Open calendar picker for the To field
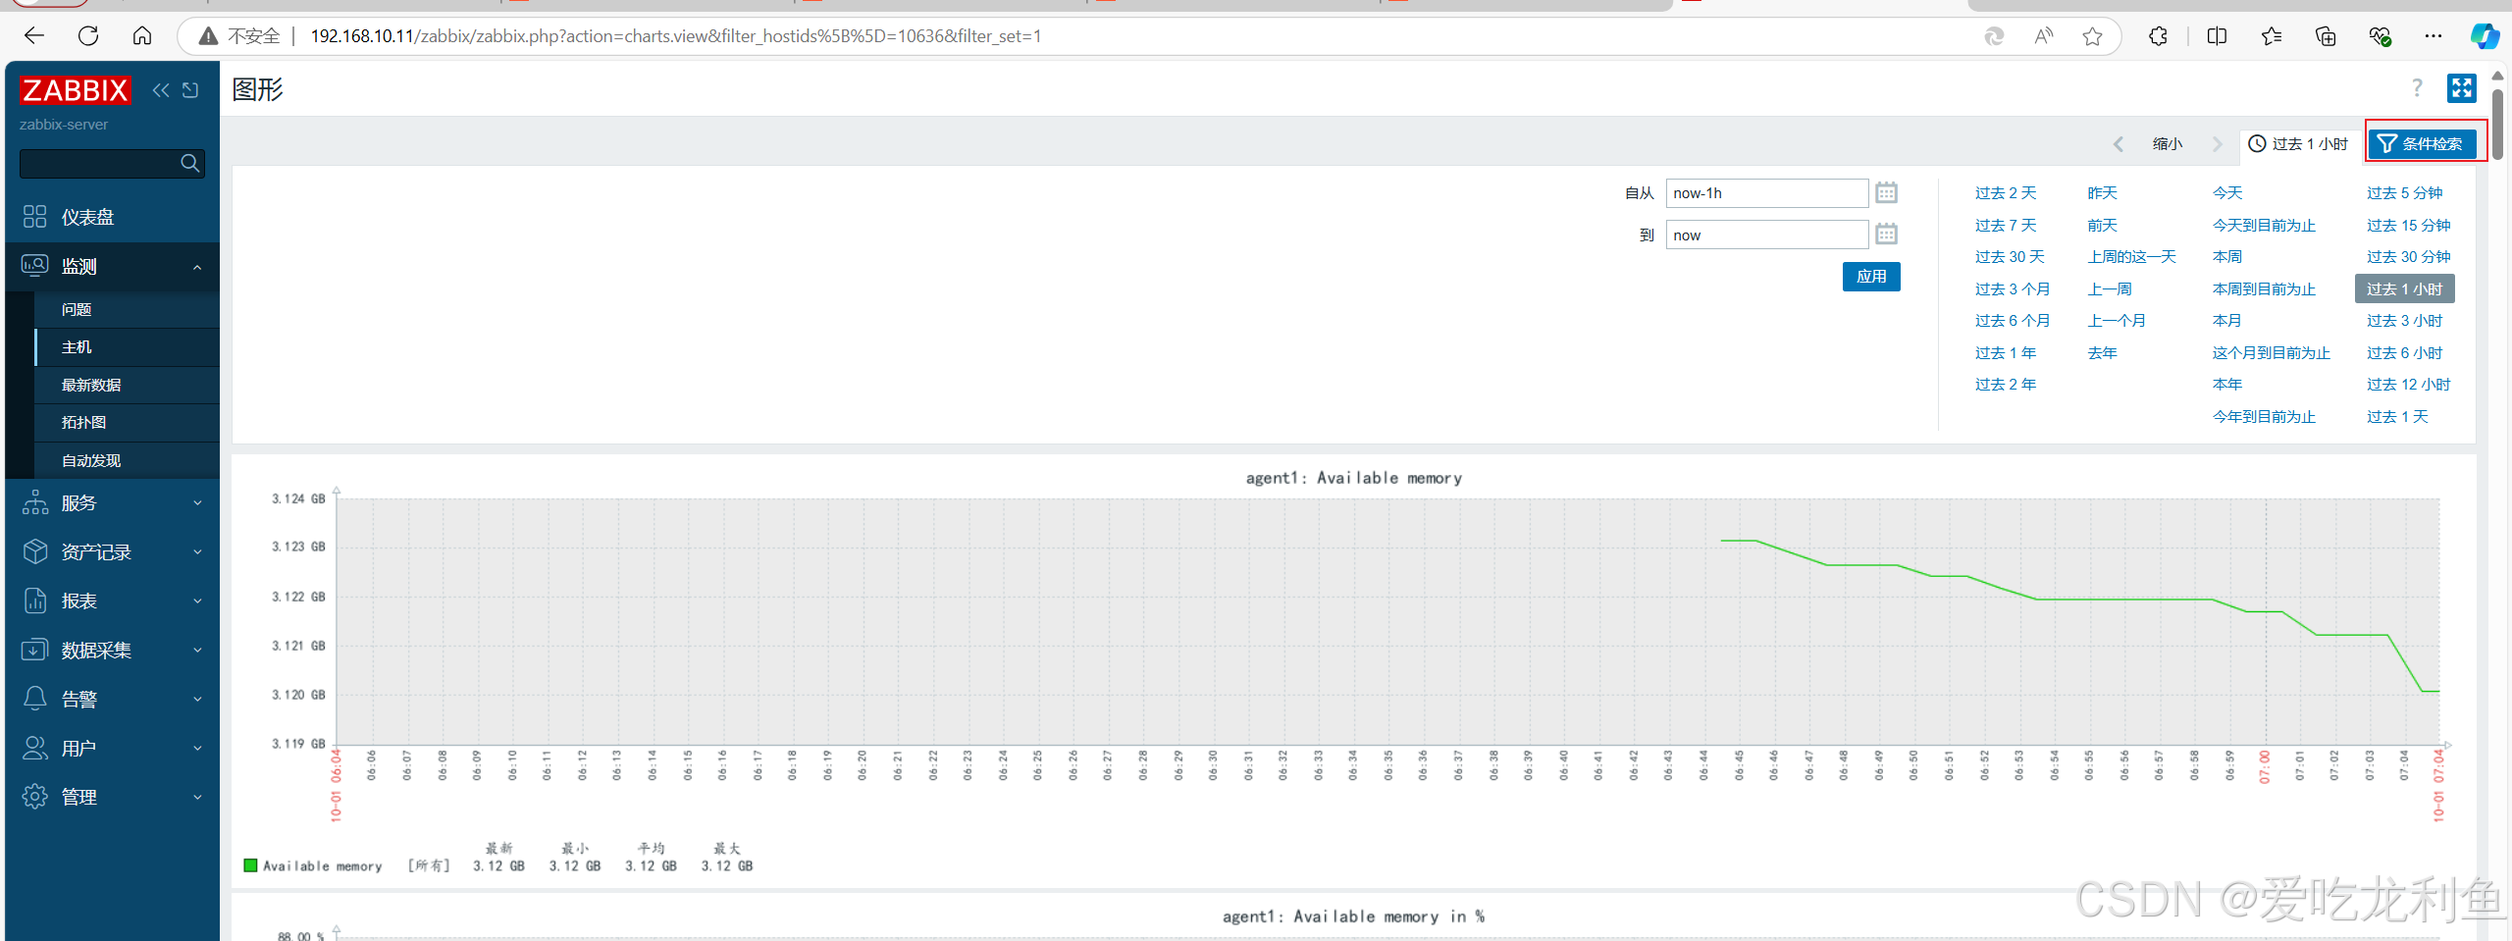Viewport: 2512px width, 941px height. [x=1886, y=234]
